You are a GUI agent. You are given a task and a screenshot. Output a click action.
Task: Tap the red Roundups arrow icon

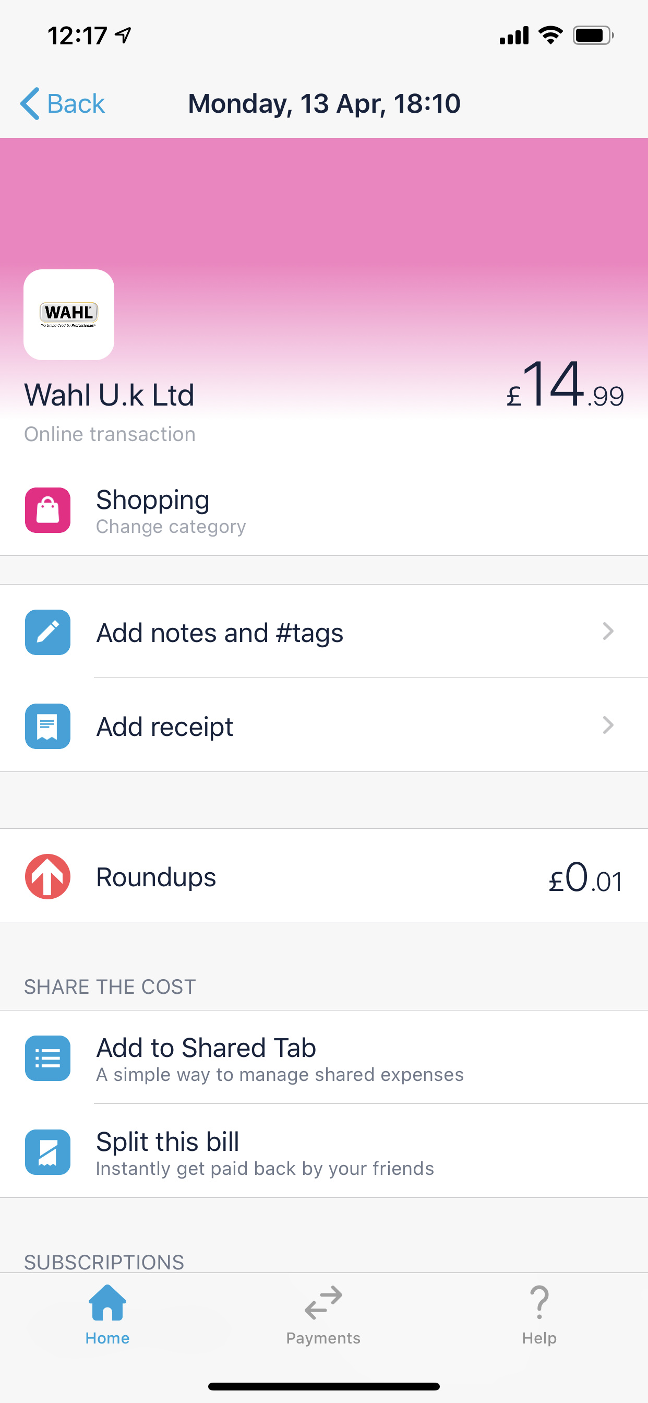[47, 876]
